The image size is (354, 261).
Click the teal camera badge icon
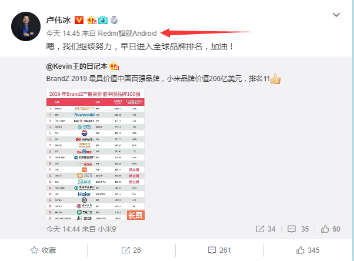103,20
